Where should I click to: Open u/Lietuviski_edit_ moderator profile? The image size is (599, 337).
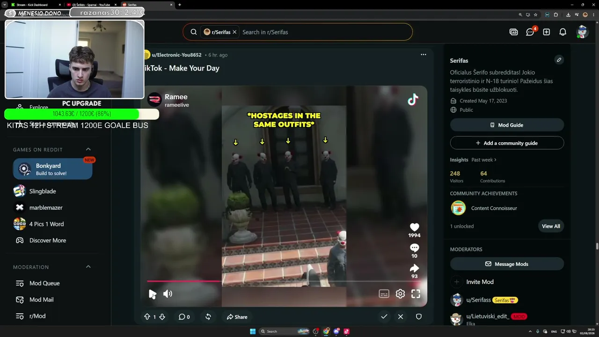coord(488,316)
